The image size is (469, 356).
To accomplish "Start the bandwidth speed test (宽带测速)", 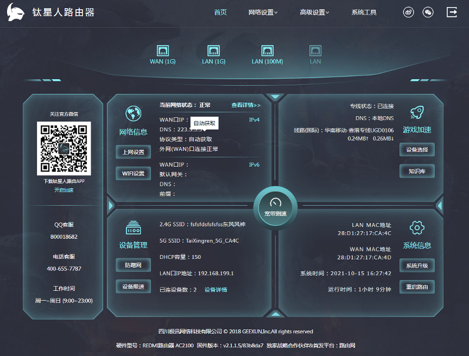I will [x=275, y=206].
